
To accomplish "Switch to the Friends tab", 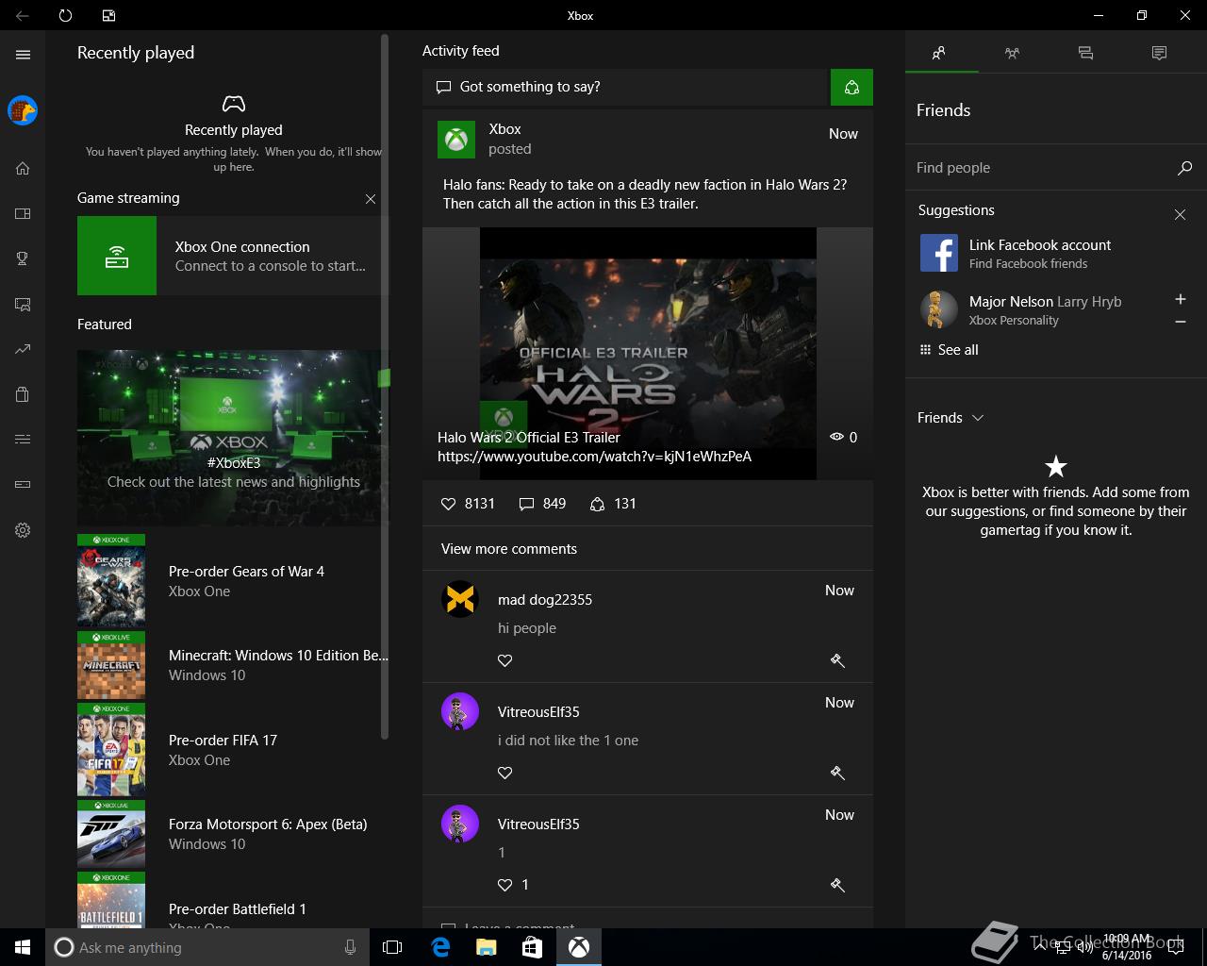I will click(941, 54).
